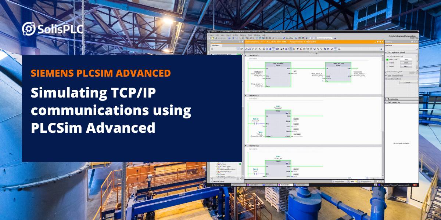The height and width of the screenshot is (220, 441).
Task: Open the Tools menu
Action: [250, 35]
